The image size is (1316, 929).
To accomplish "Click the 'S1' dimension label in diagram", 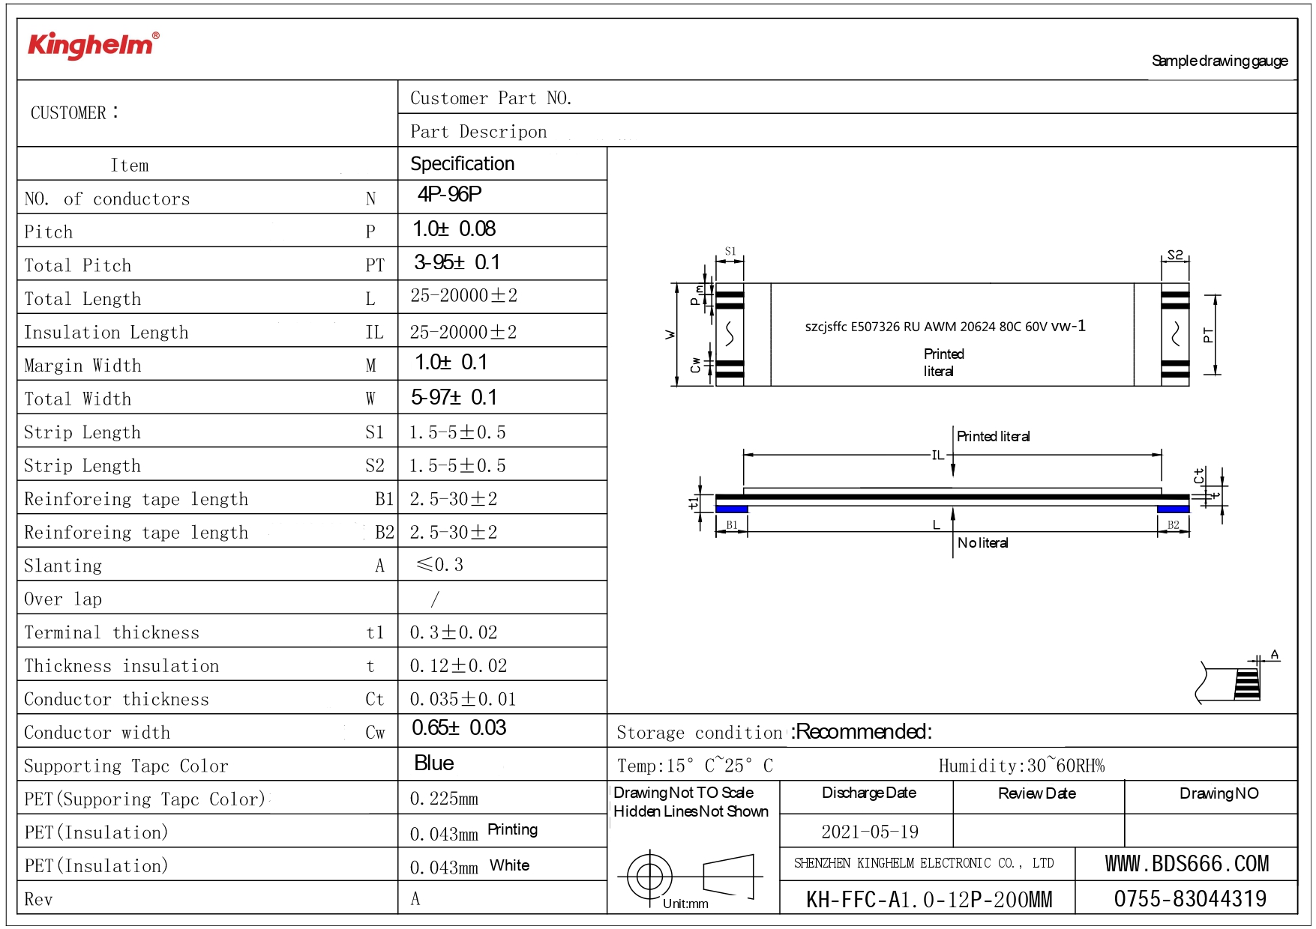I will click(730, 252).
